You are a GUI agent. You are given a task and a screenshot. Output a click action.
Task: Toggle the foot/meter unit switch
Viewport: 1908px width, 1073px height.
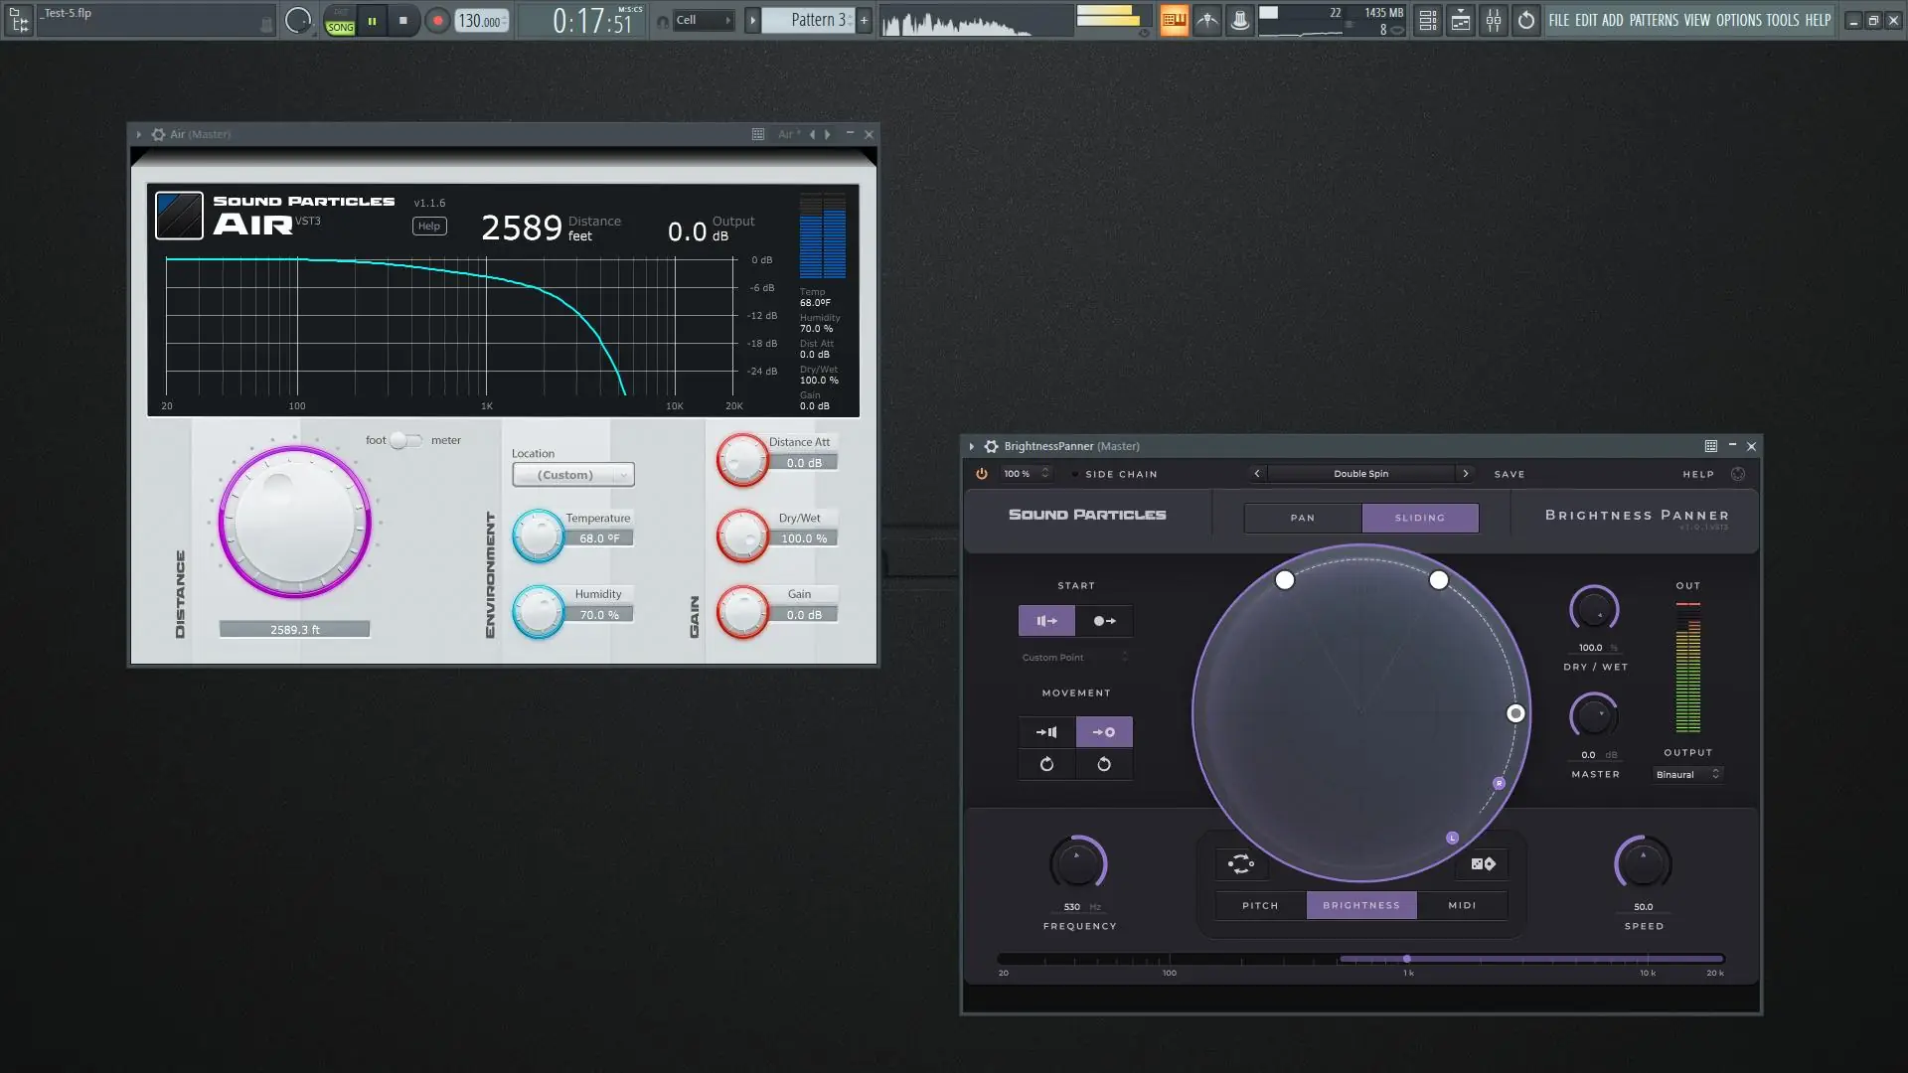pyautogui.click(x=405, y=440)
